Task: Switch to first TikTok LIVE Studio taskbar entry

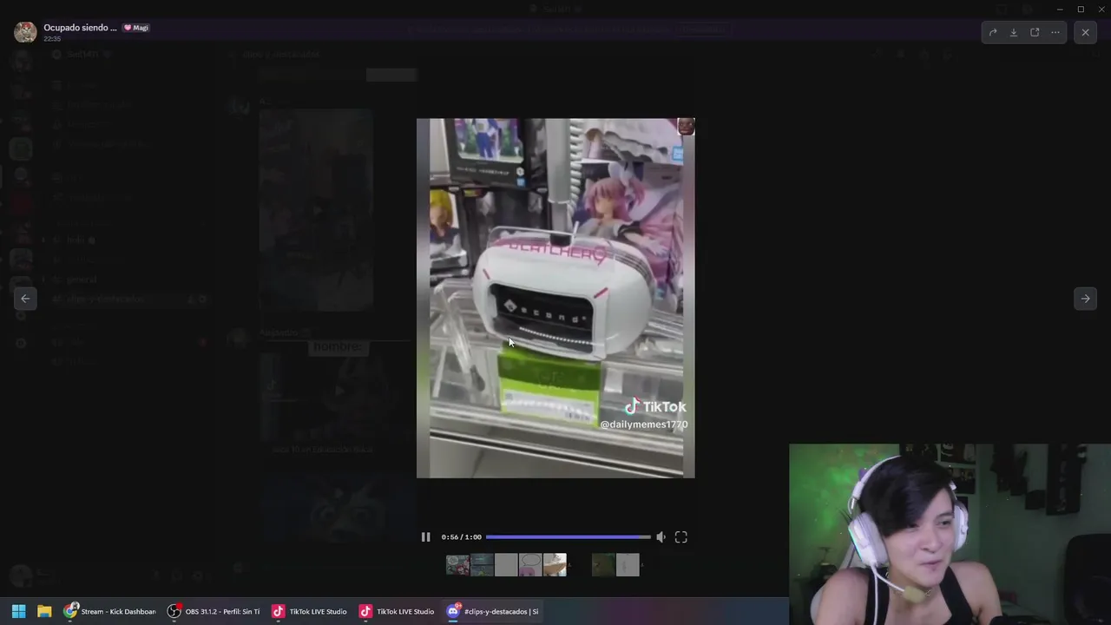Action: 309,611
